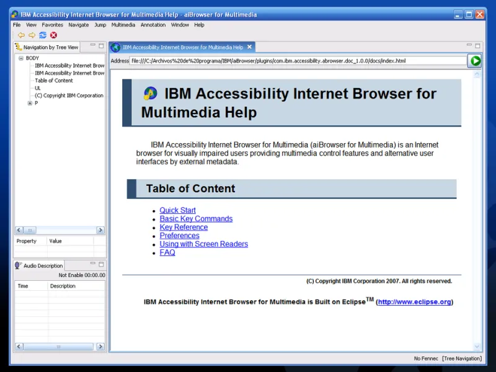
Task: Click in the Address input field
Action: point(298,61)
